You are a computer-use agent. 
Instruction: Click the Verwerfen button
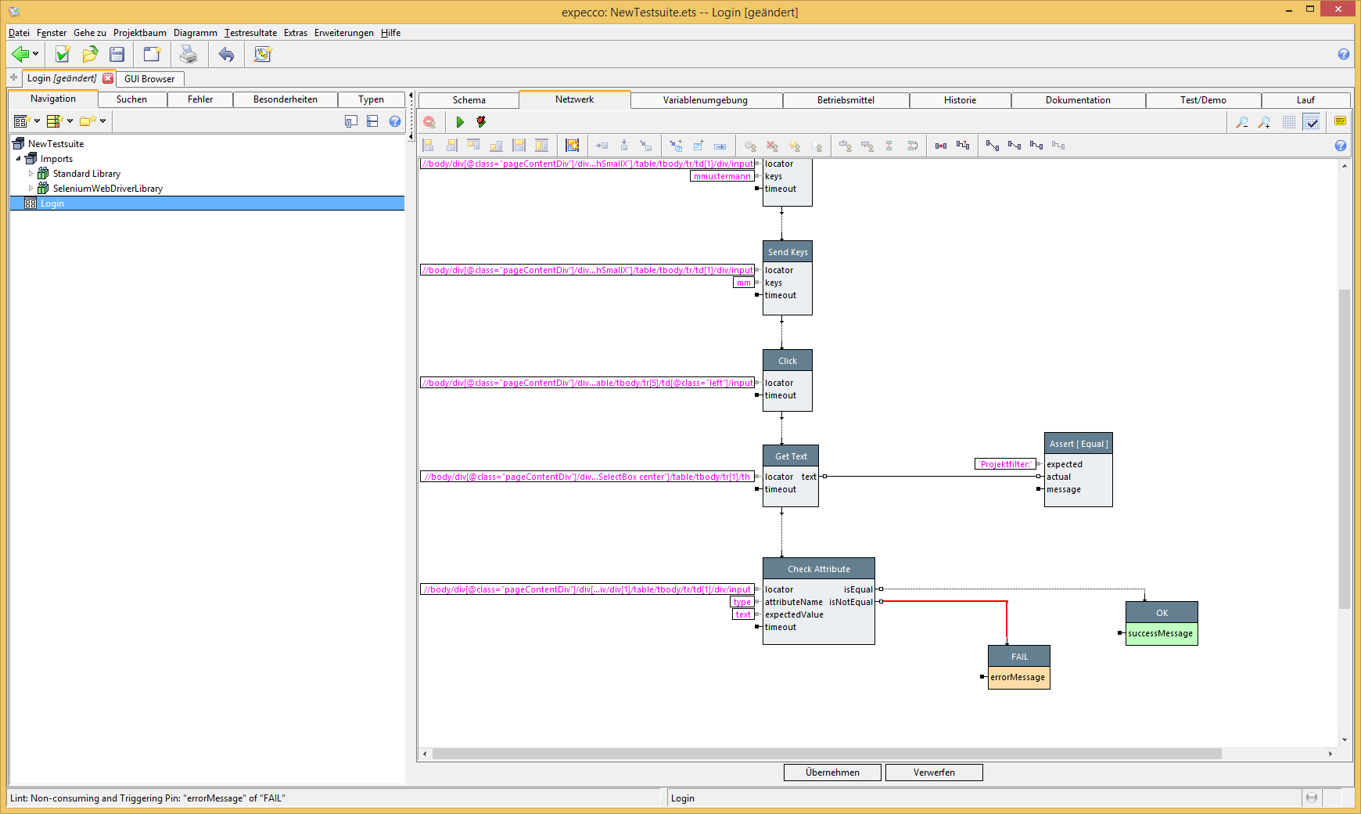click(x=934, y=773)
